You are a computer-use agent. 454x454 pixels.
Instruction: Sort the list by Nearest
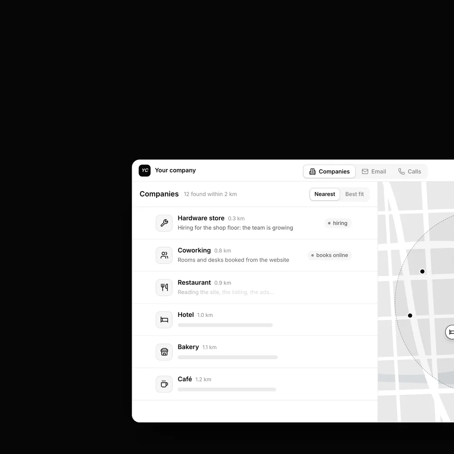pyautogui.click(x=325, y=194)
